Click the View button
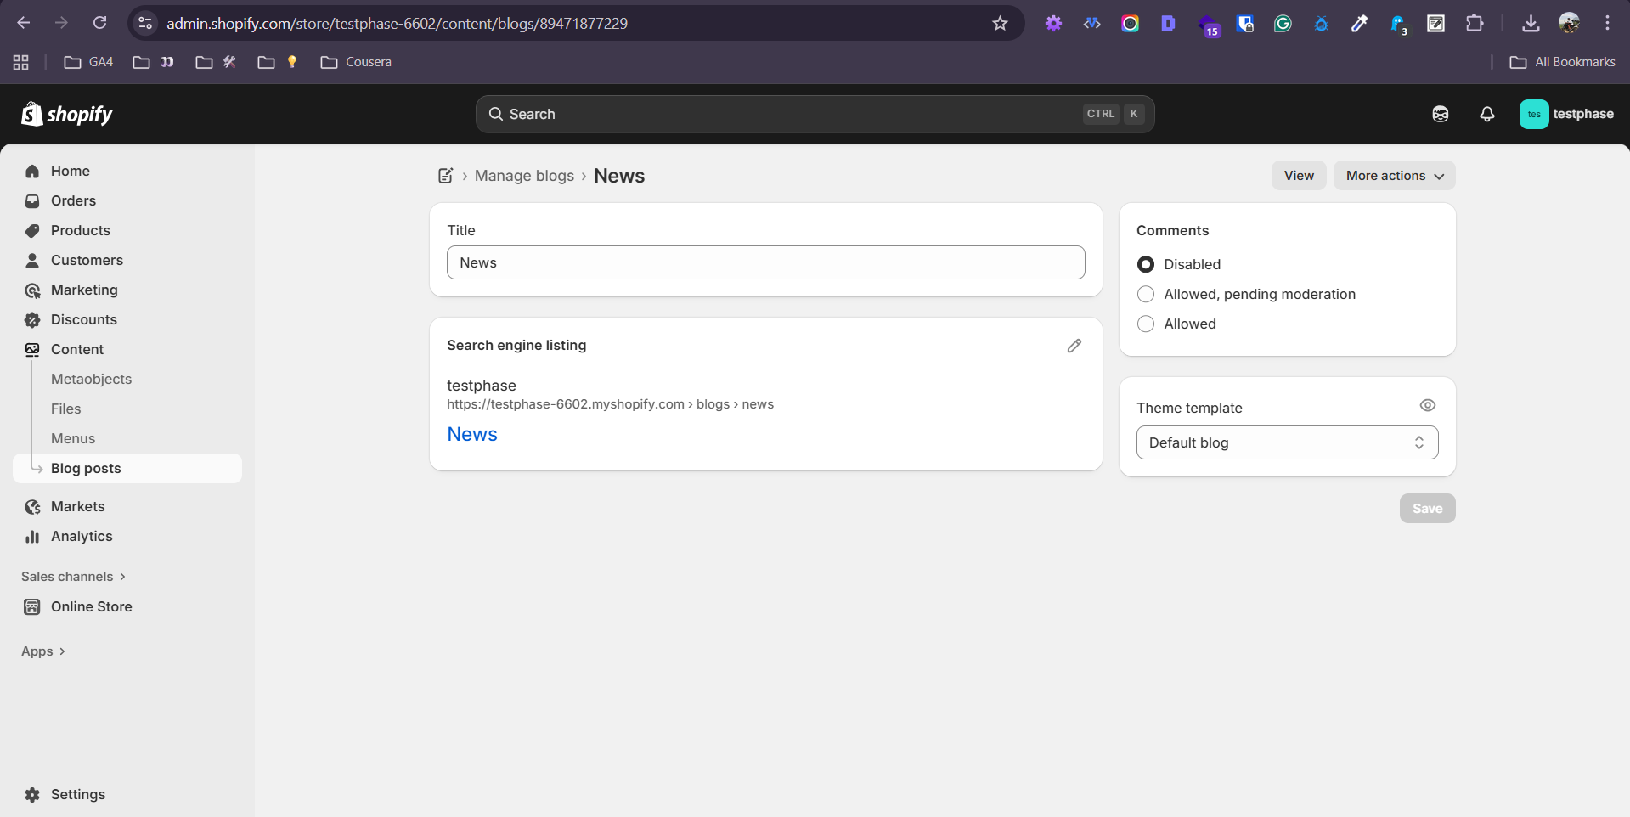Viewport: 1630px width, 817px height. pos(1298,176)
